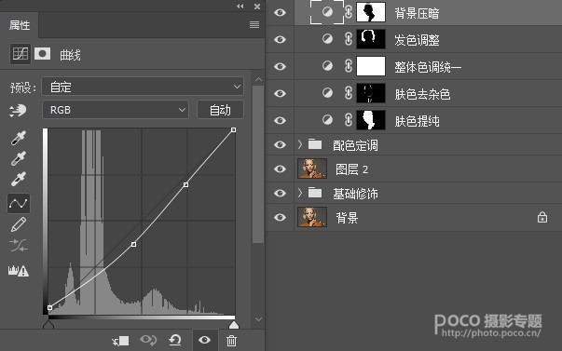The height and width of the screenshot is (351, 562).
Task: Open the RGB channel dropdown
Action: pos(116,110)
